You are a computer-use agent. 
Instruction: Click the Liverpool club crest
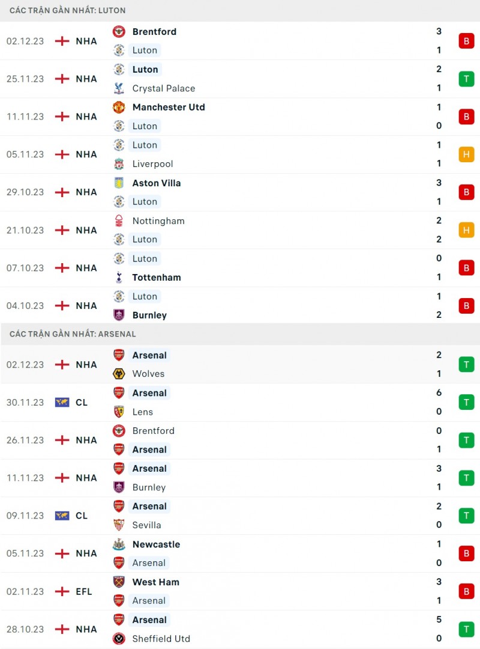pos(119,164)
